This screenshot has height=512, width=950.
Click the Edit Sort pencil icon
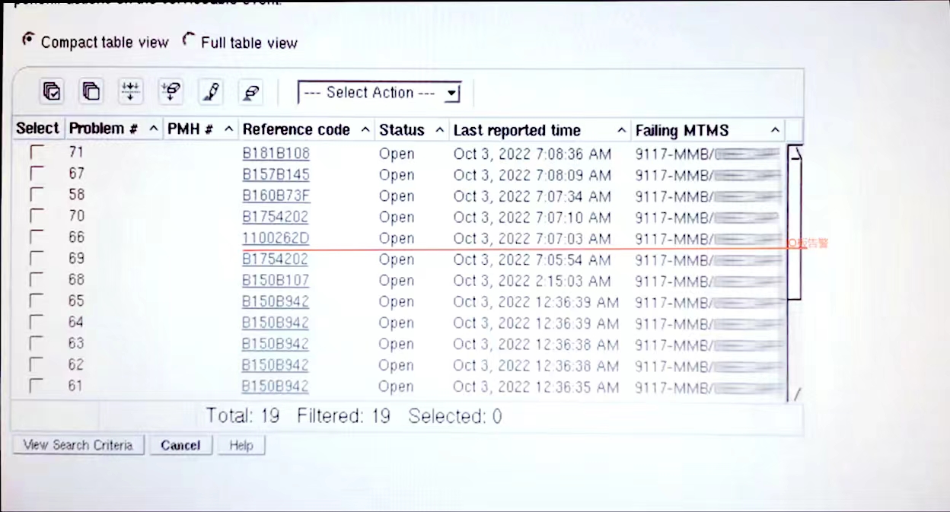point(210,92)
